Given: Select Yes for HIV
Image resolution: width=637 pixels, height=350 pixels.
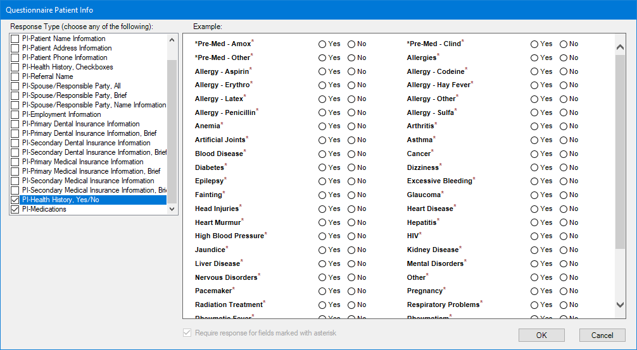Looking at the screenshot, I should pos(534,236).
